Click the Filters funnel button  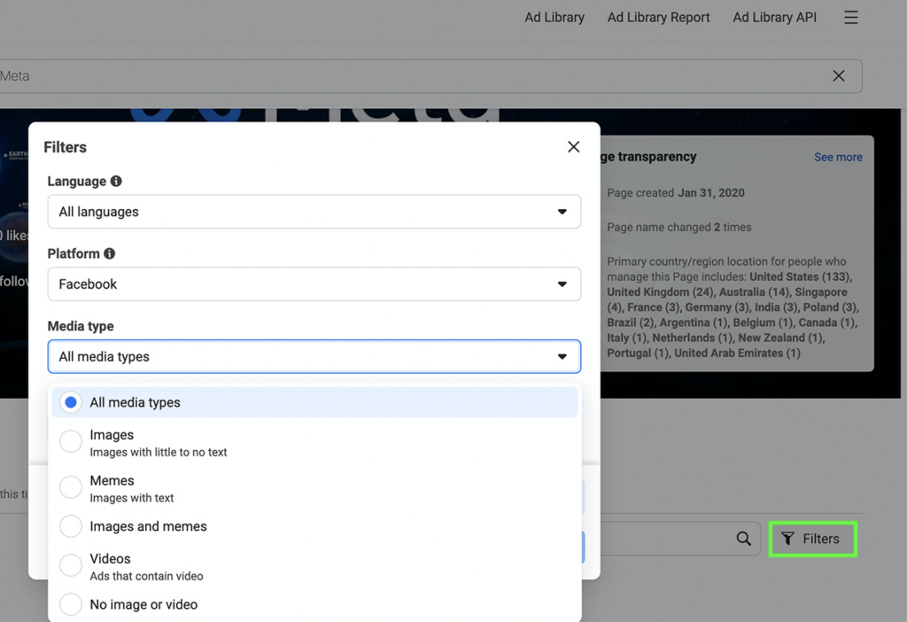[811, 539]
